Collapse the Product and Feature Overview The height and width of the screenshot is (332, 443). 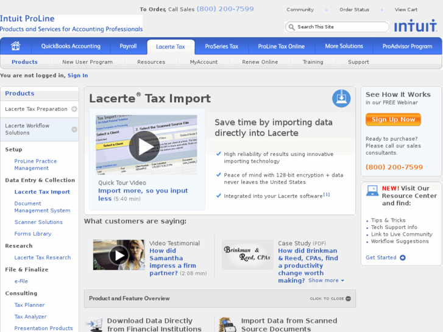click(330, 298)
